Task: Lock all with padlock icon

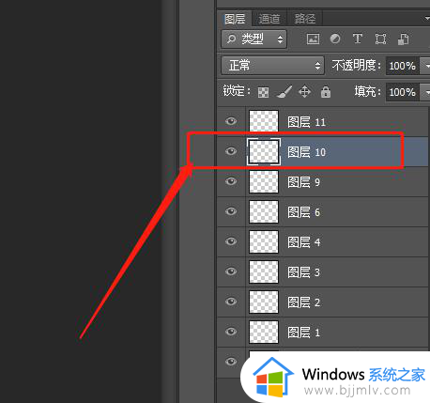Action: [326, 92]
